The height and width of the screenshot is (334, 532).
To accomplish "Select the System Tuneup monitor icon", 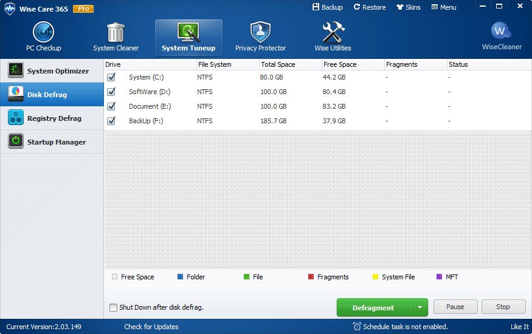I will [x=188, y=32].
